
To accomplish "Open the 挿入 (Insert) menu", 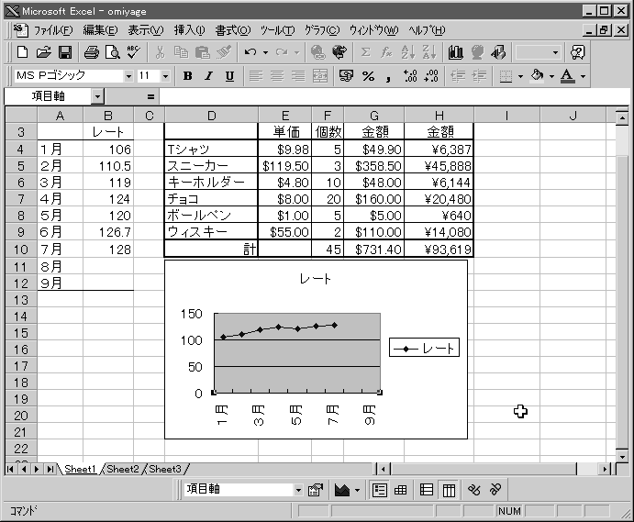I will click(x=189, y=30).
